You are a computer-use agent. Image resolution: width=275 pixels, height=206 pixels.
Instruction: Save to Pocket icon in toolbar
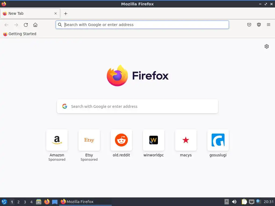pos(249,25)
